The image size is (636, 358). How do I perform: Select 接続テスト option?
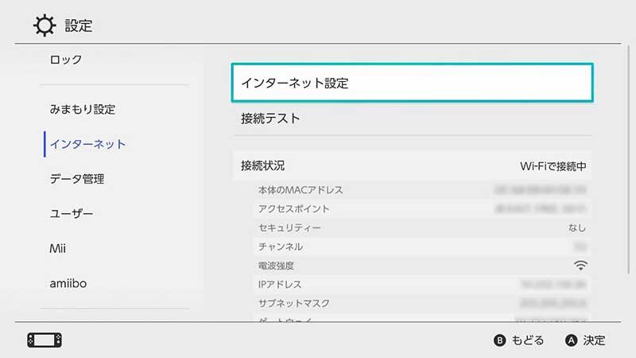[x=412, y=119]
